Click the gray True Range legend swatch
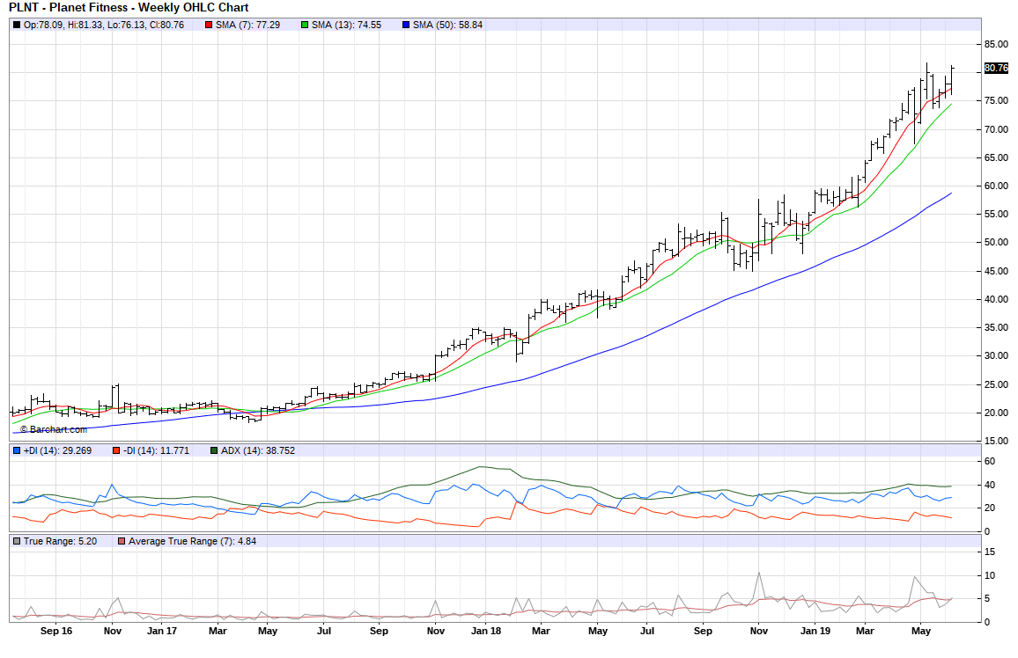The width and height of the screenshot is (1018, 658). pyautogui.click(x=17, y=541)
